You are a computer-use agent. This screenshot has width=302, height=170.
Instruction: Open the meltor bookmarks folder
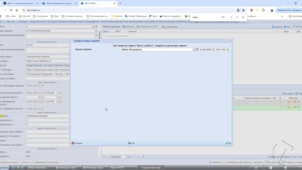pos(11,17)
